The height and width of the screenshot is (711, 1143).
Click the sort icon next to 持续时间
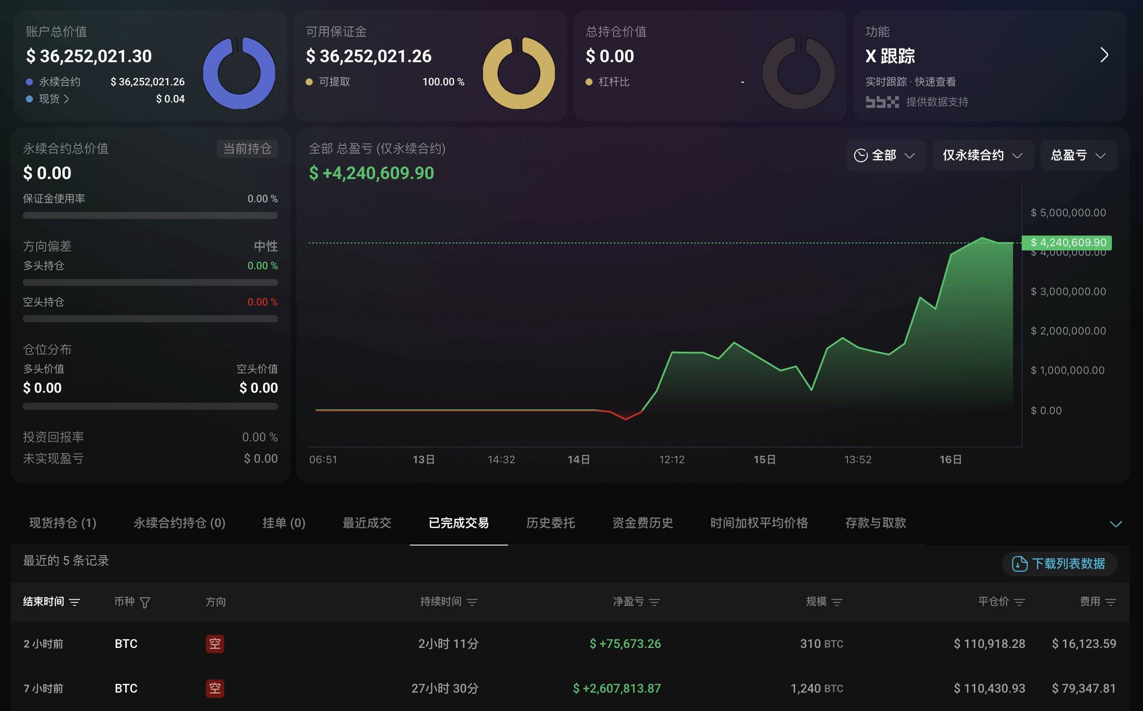[472, 602]
